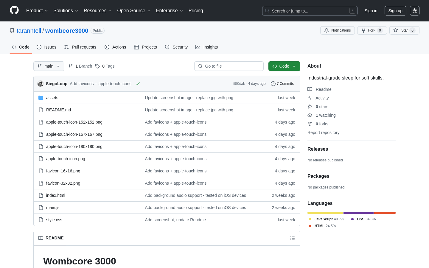Click the history clock icon by 7 Commits
Image resolution: width=429 pixels, height=268 pixels.
[273, 84]
